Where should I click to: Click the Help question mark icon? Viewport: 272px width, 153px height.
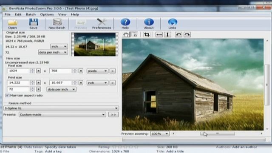point(125,24)
